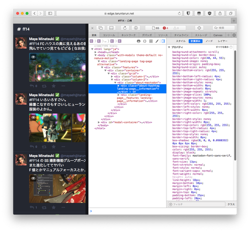Show the warnings count indicator
The image size is (250, 232).
176,28
